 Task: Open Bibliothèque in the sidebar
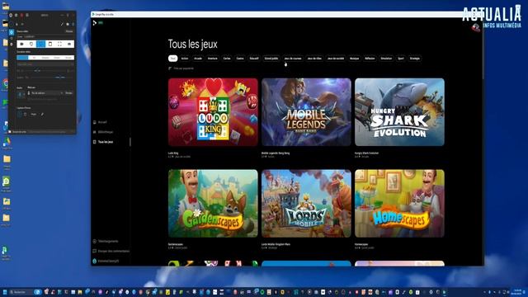pyautogui.click(x=103, y=132)
